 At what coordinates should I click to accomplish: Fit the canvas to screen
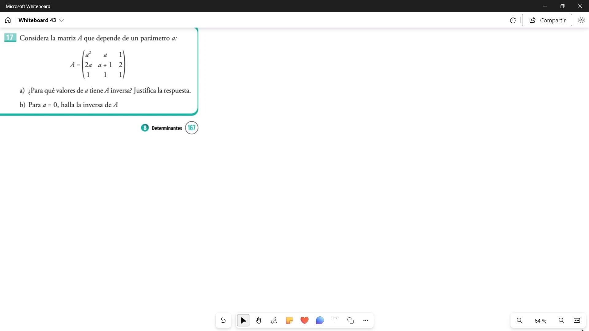(x=577, y=321)
